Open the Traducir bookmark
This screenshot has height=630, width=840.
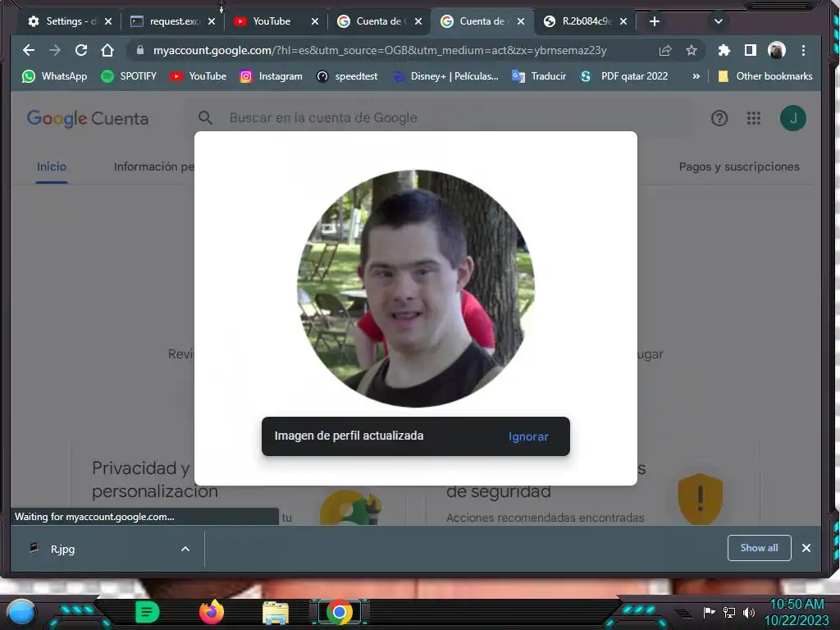[539, 76]
